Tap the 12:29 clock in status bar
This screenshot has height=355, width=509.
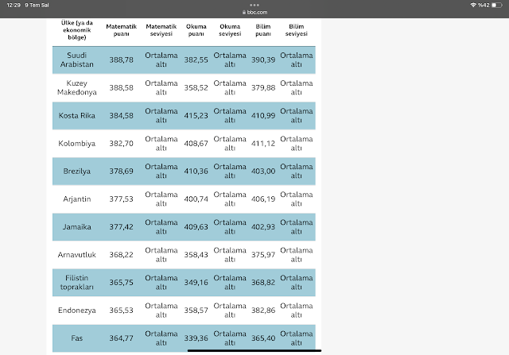click(12, 6)
